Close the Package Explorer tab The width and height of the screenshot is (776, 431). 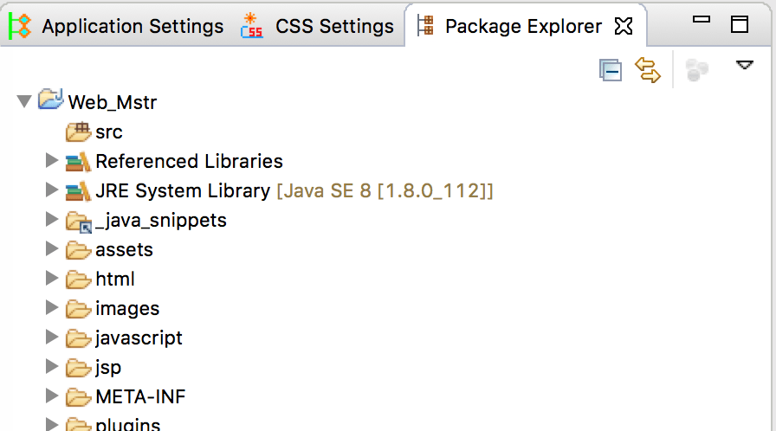click(623, 27)
